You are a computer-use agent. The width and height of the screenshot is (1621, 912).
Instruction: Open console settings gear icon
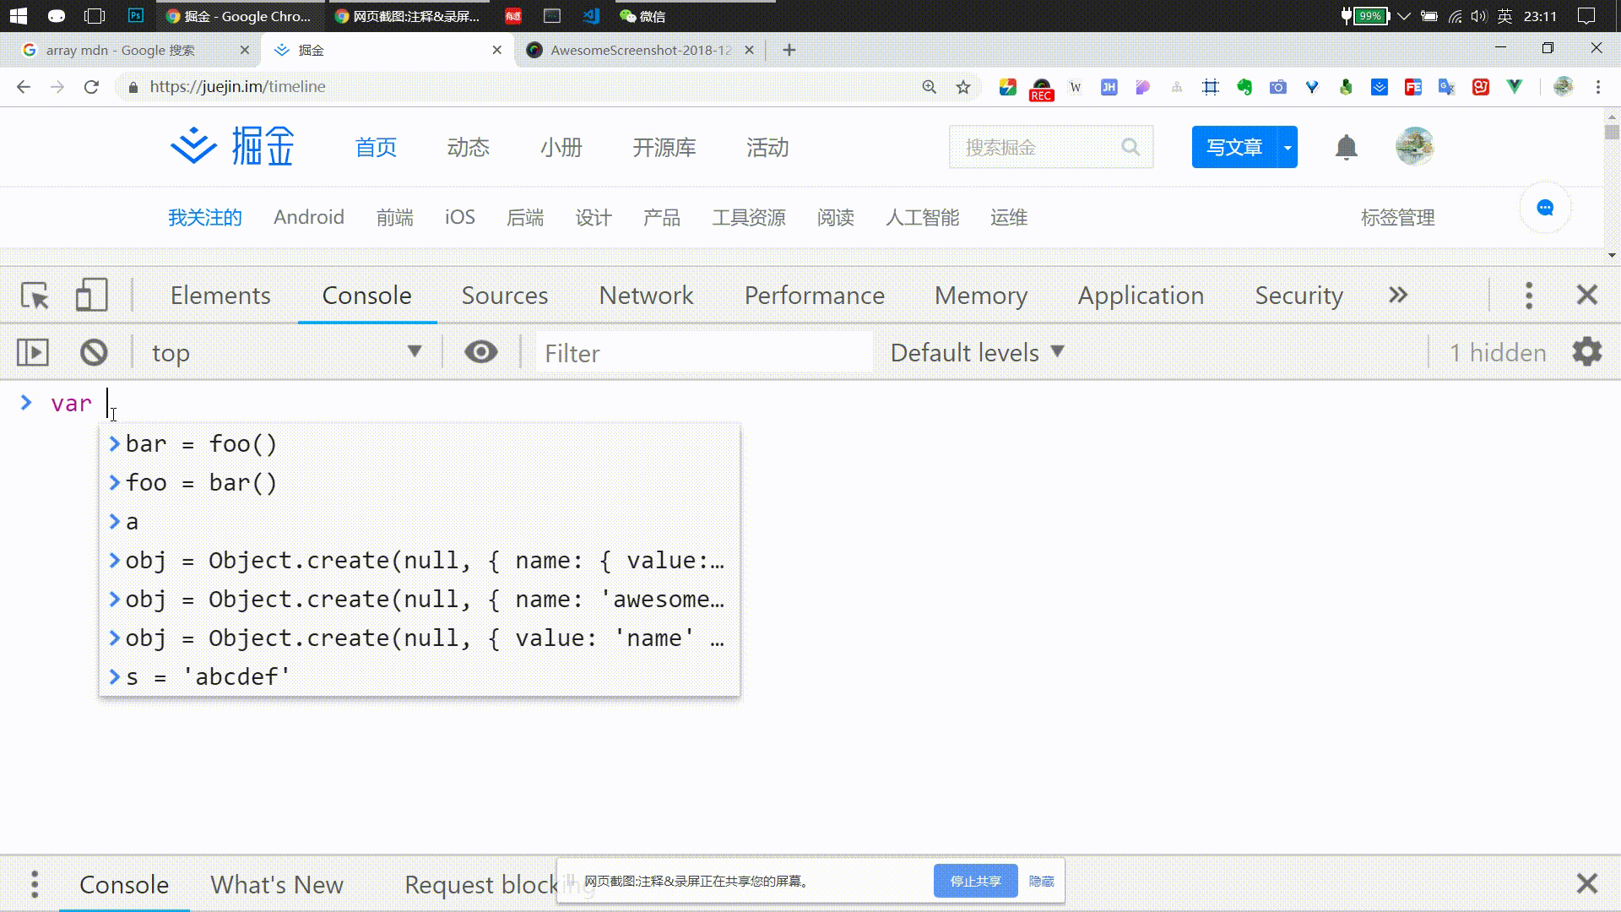(x=1586, y=352)
